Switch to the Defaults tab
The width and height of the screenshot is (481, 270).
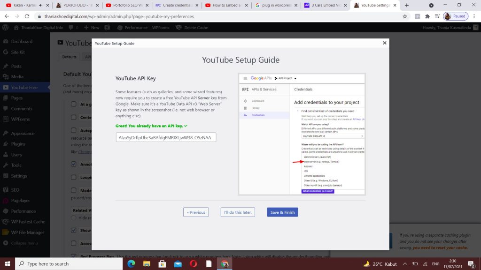69,56
